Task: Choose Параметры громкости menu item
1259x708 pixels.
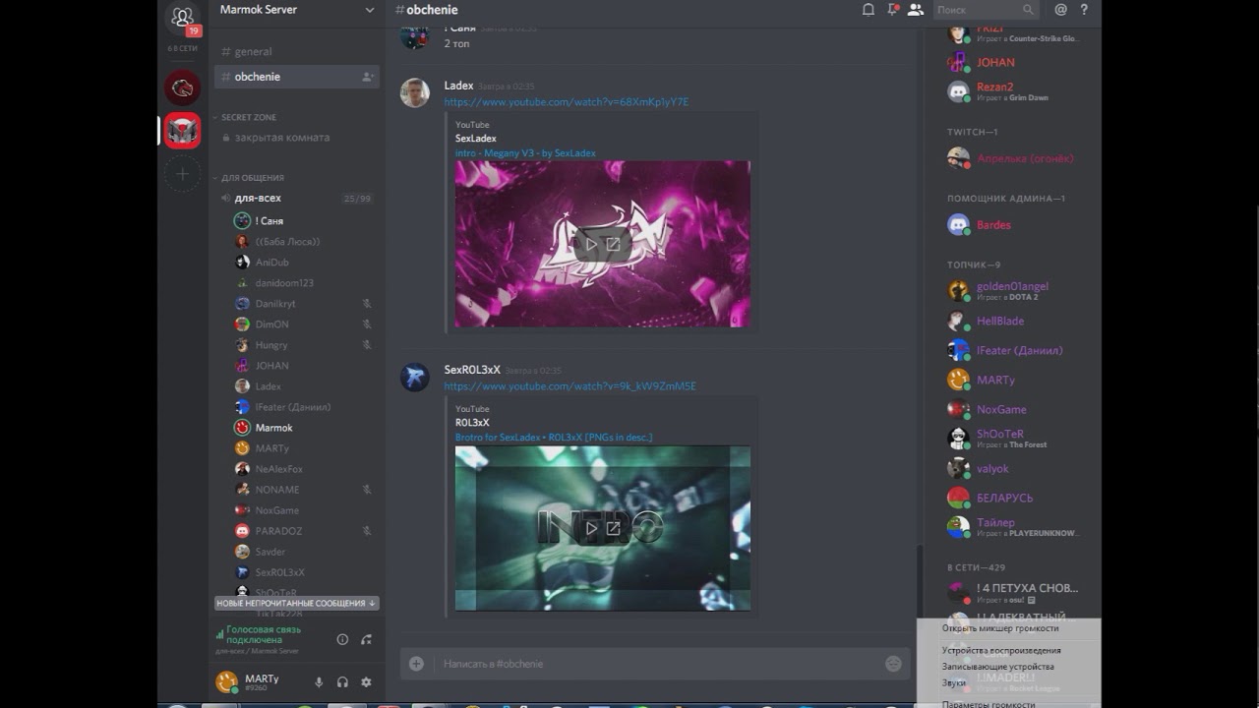Action: coord(989,704)
